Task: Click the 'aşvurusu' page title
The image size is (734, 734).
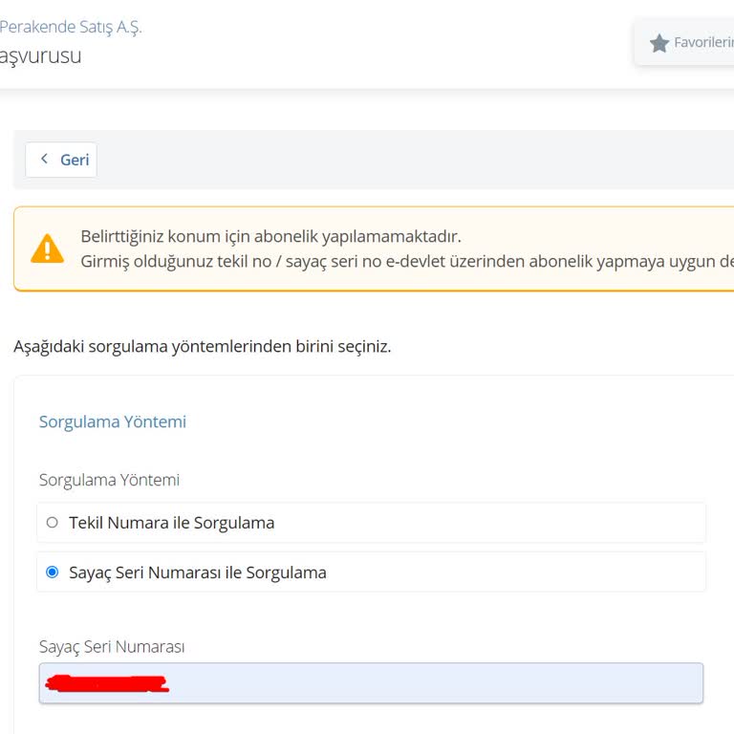Action: coord(41,55)
